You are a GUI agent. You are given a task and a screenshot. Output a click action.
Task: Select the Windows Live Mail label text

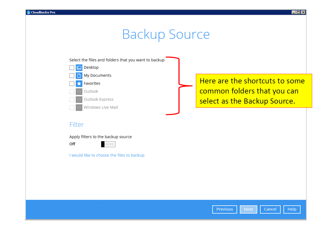point(101,107)
